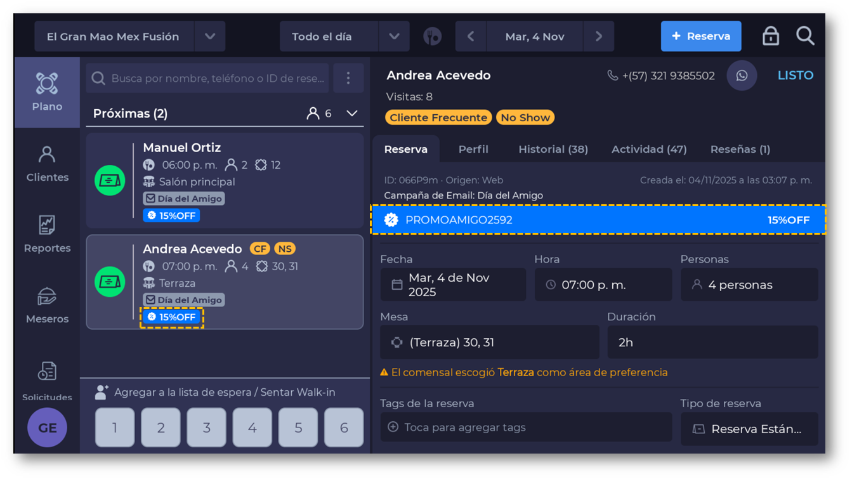Viewport: 852px width, 484px height.
Task: Go to next day arrow
Action: tap(599, 36)
